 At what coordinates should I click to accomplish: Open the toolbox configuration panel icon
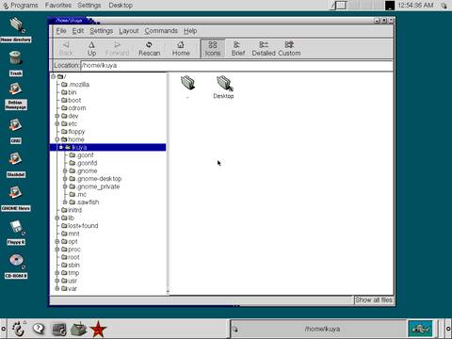pos(78,329)
